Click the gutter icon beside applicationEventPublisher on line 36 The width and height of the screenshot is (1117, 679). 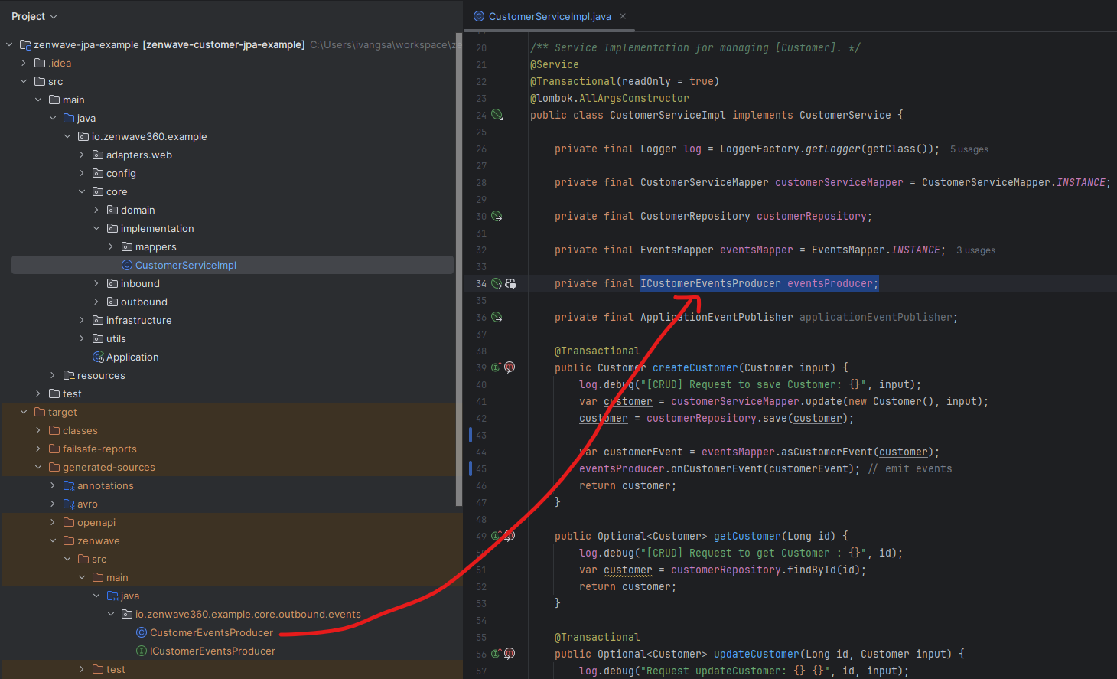coord(497,317)
